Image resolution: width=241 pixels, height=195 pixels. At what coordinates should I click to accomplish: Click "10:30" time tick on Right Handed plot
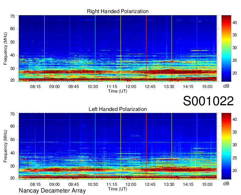click(93, 87)
